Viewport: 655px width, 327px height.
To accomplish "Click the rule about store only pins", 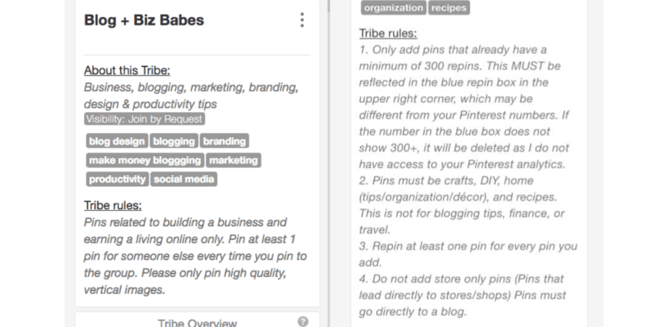I will coord(462,295).
